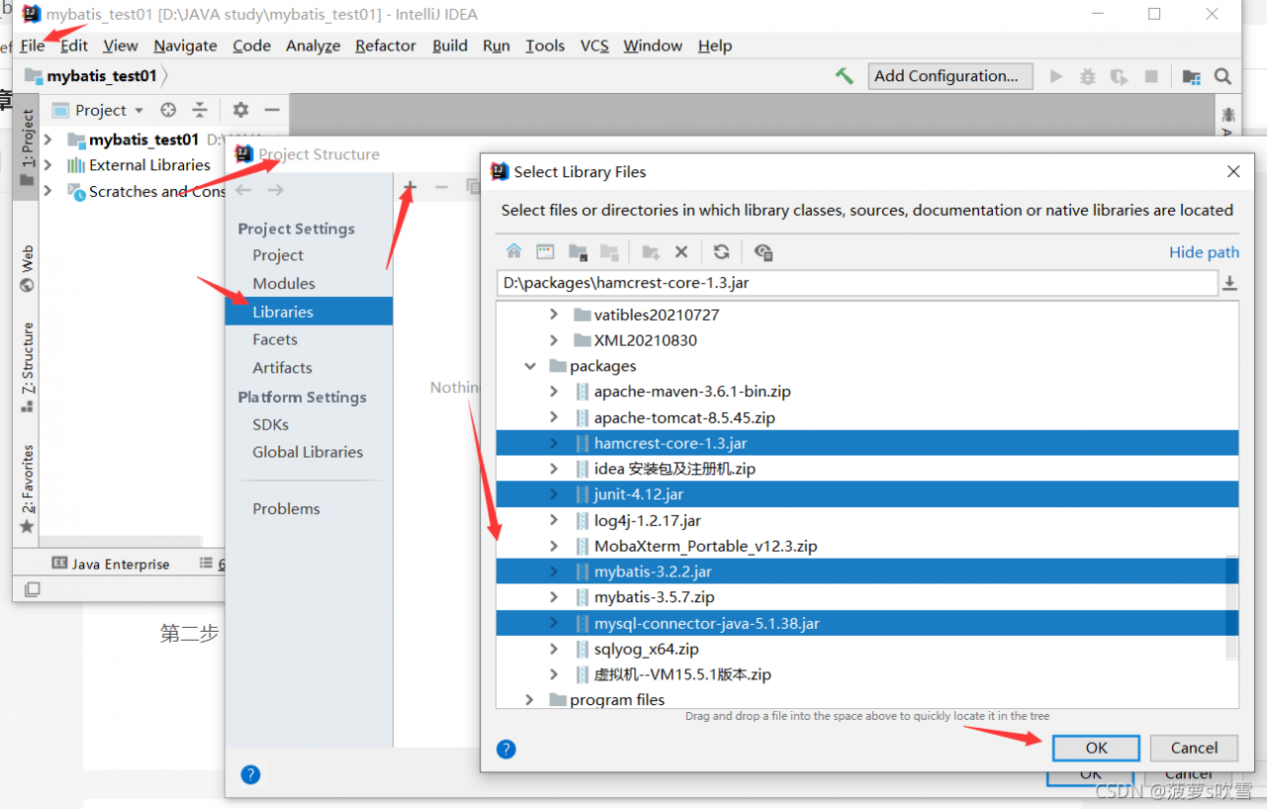1267x809 pixels.
Task: Expand the log4j-1.2.17.jar node
Action: 554,521
